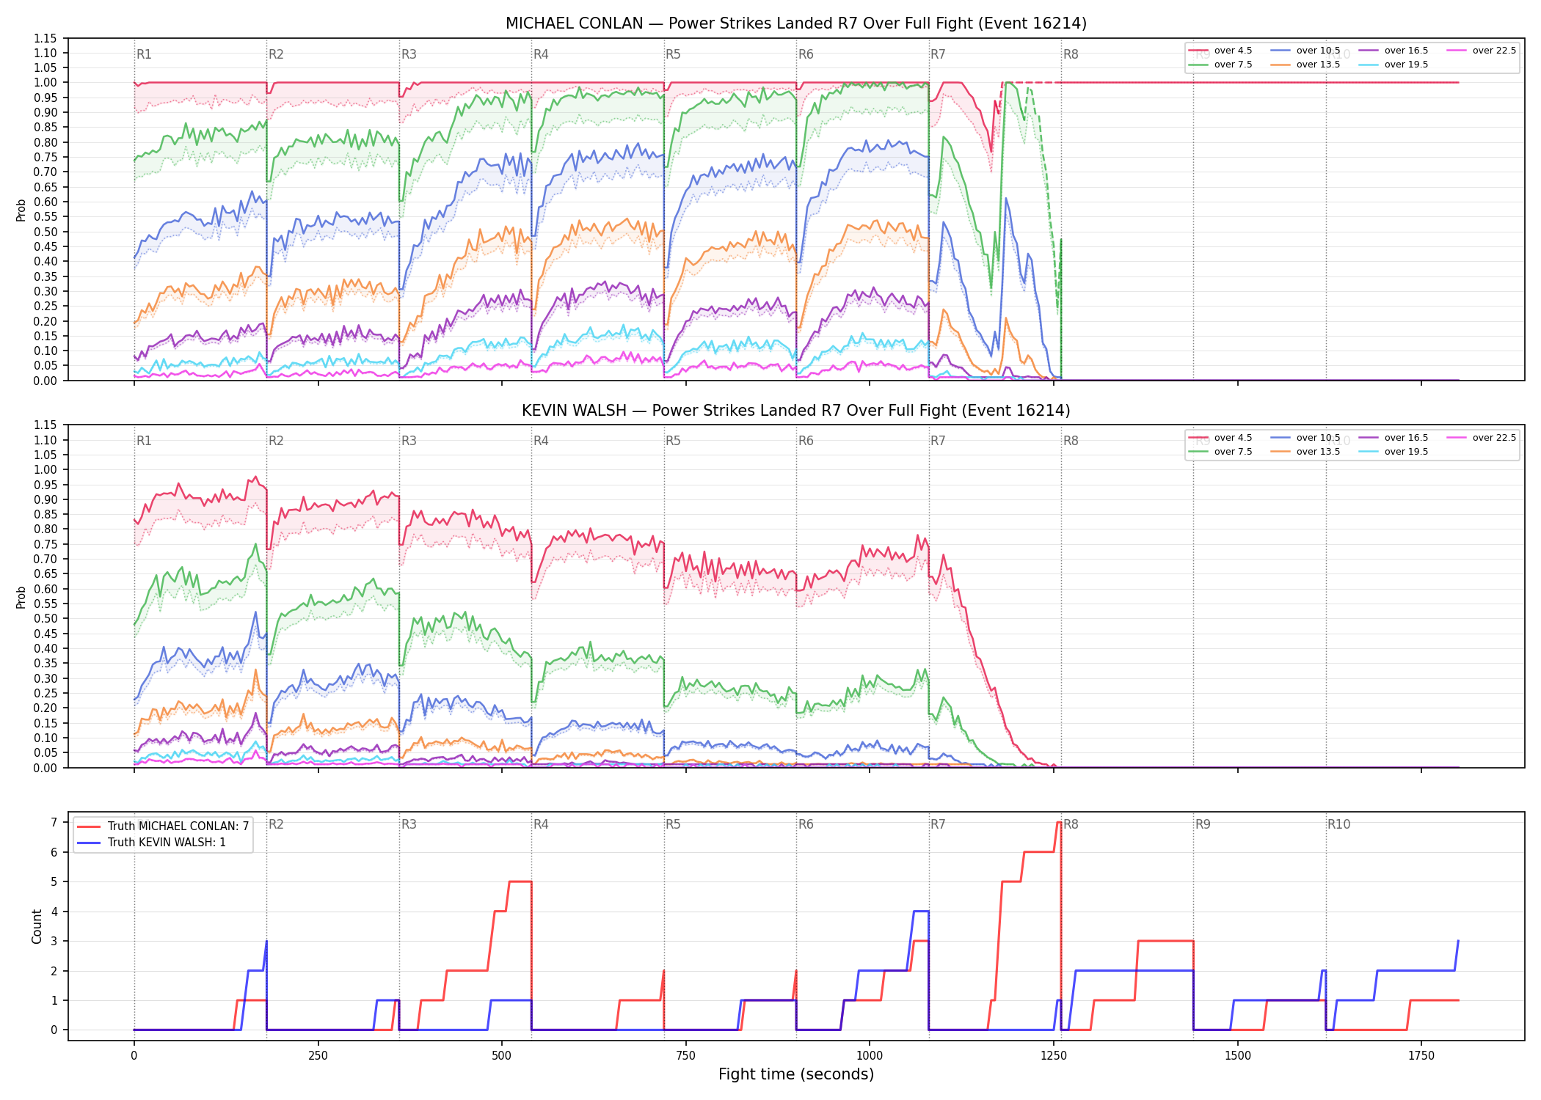Click the KEVIN WALSH chart title
1541x1100 pixels.
click(796, 411)
